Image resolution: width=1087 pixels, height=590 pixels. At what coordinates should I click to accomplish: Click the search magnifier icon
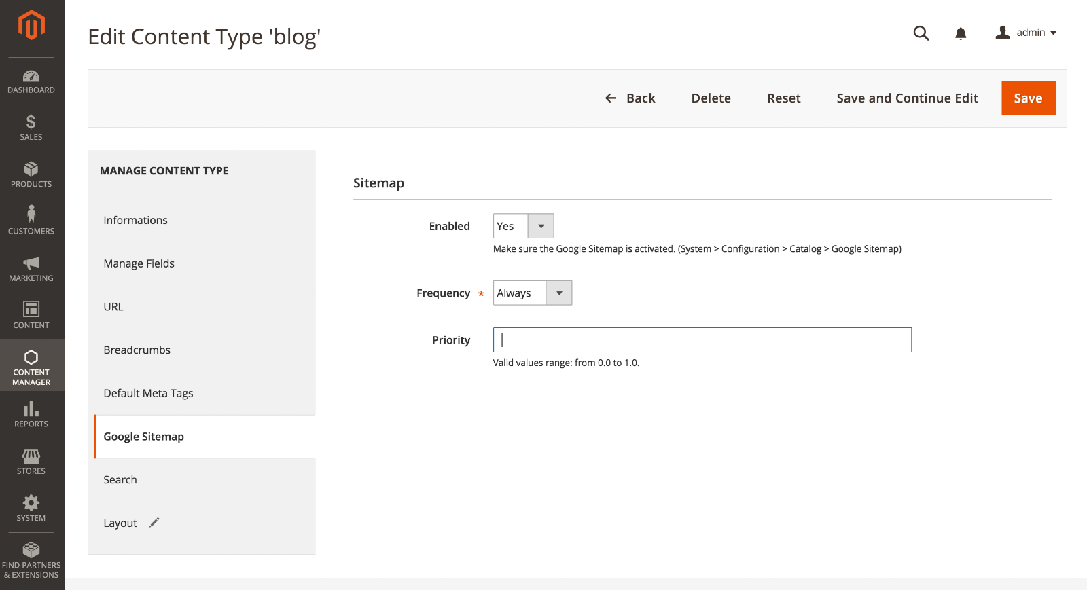[x=921, y=33]
